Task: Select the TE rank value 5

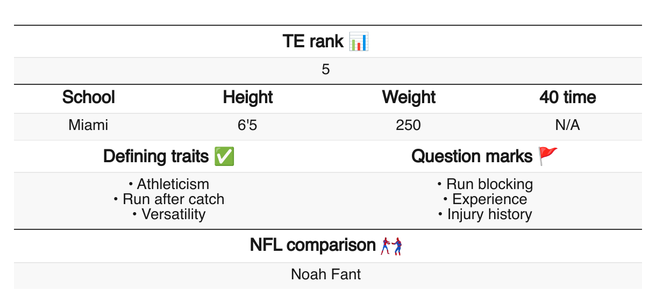Action: coord(326,70)
